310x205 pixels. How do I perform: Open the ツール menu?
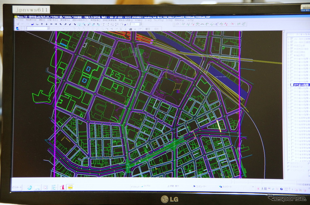(x=148, y=20)
